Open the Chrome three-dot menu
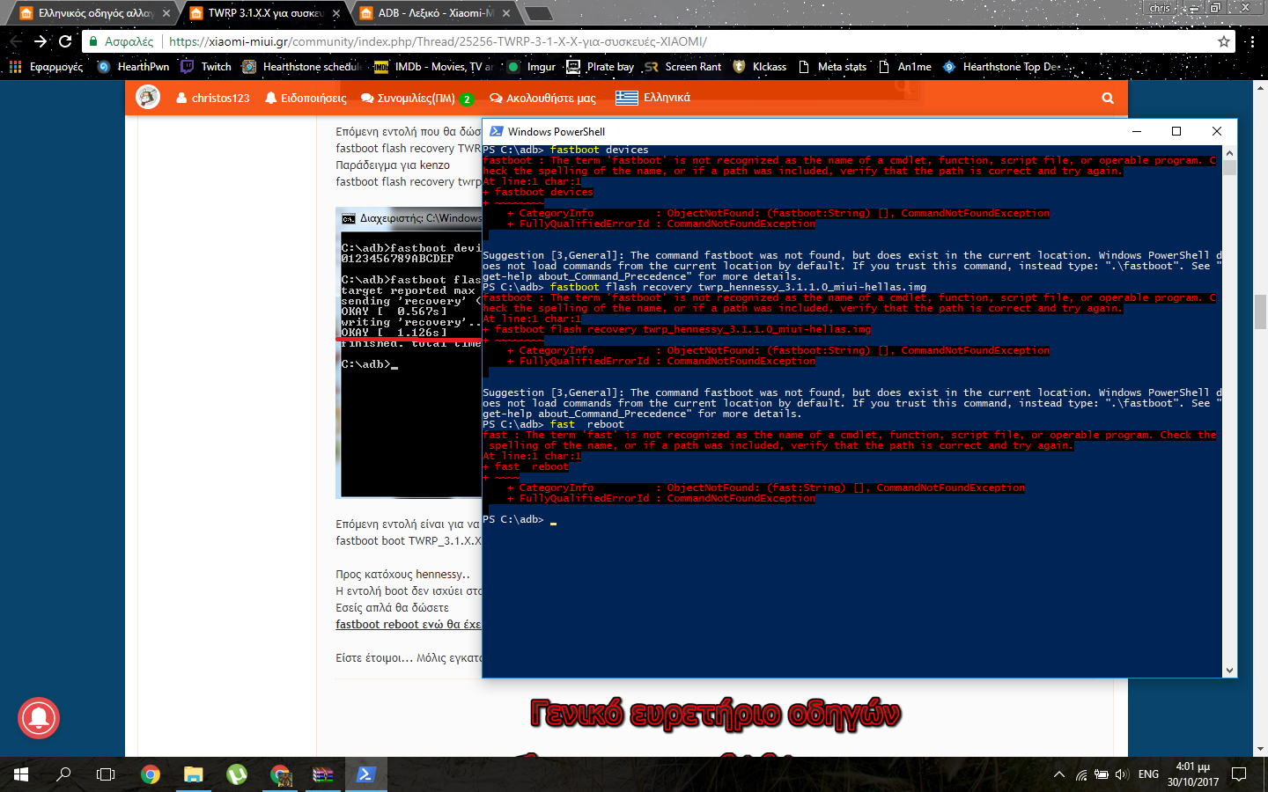The image size is (1268, 792). [x=1252, y=41]
